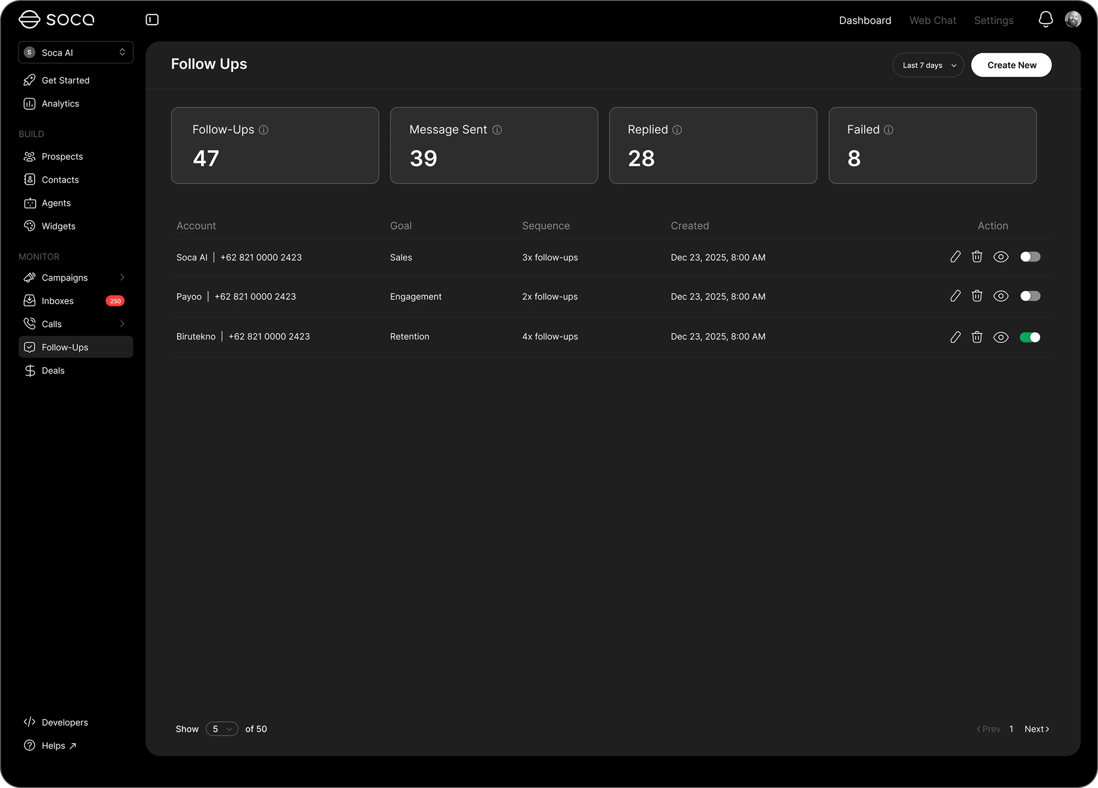The image size is (1098, 788).
Task: Open user profile avatar
Action: point(1073,20)
